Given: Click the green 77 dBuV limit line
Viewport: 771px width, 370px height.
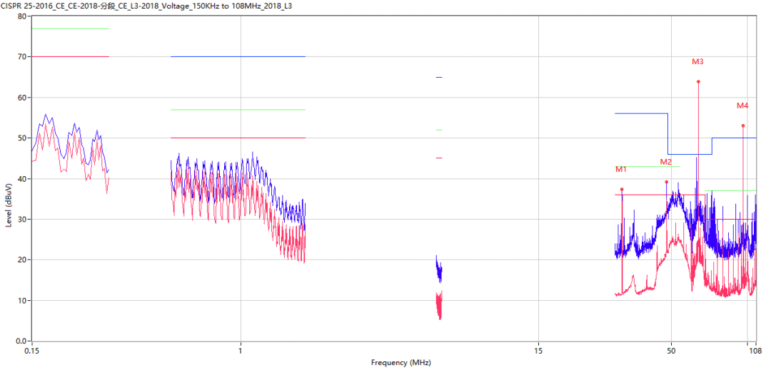Looking at the screenshot, I should click(x=70, y=29).
